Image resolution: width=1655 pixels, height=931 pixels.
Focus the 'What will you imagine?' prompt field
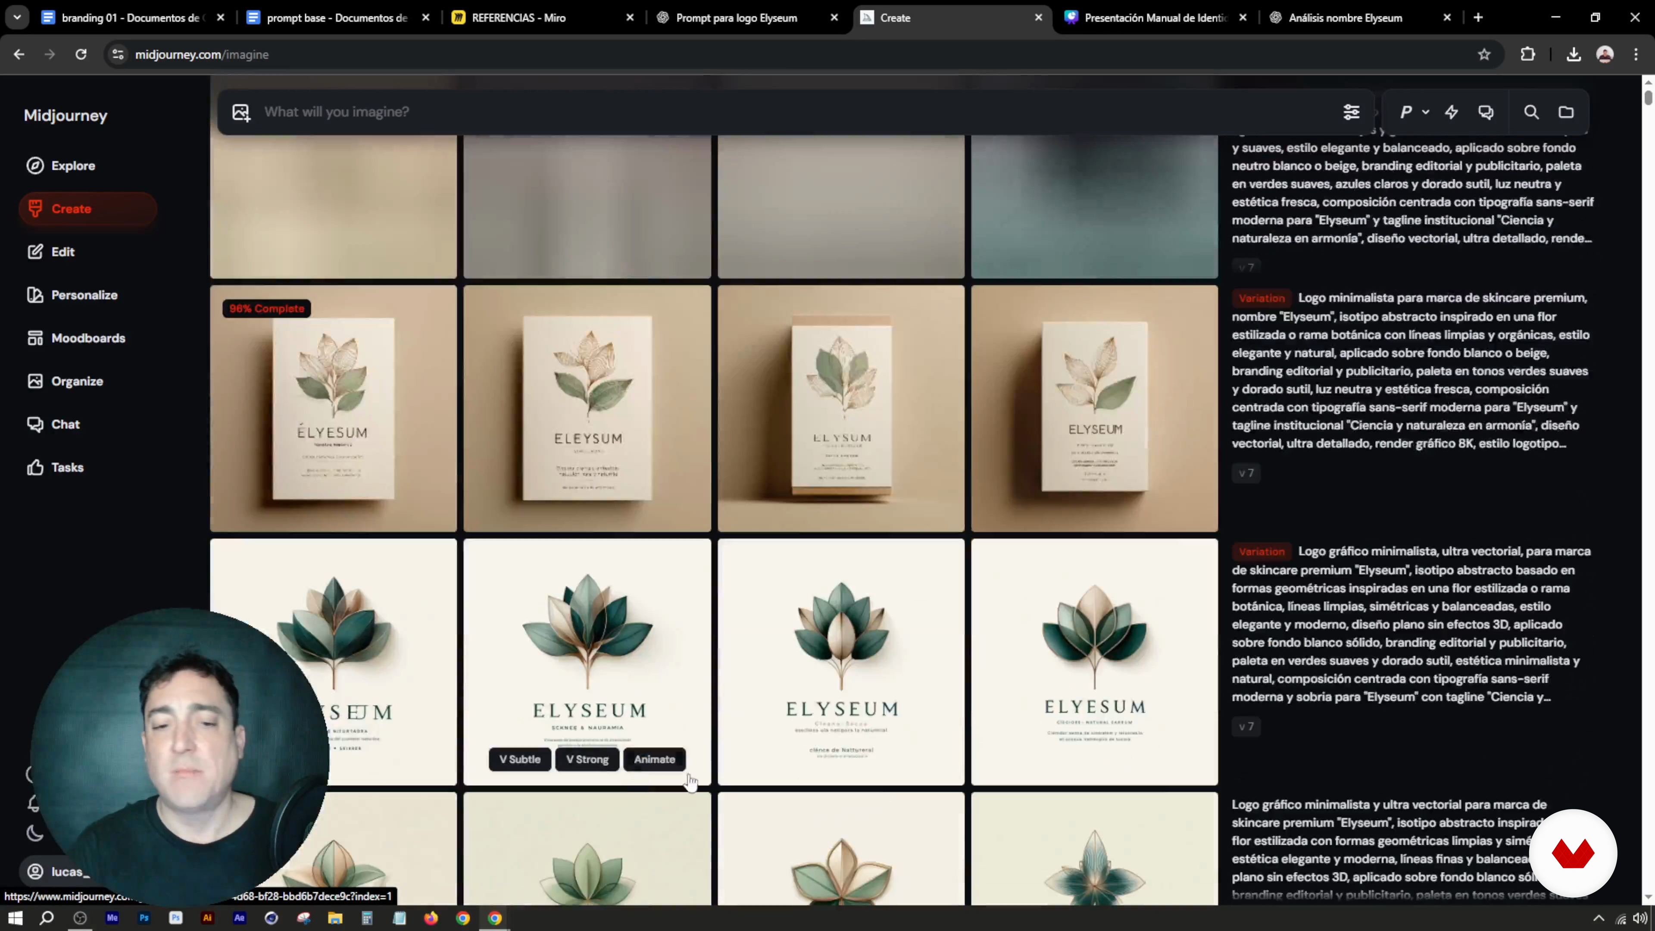tap(790, 112)
